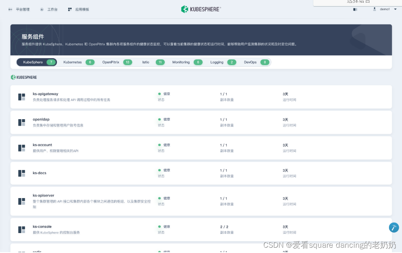
Task: Switch to the Logging tab
Action: (x=223, y=62)
